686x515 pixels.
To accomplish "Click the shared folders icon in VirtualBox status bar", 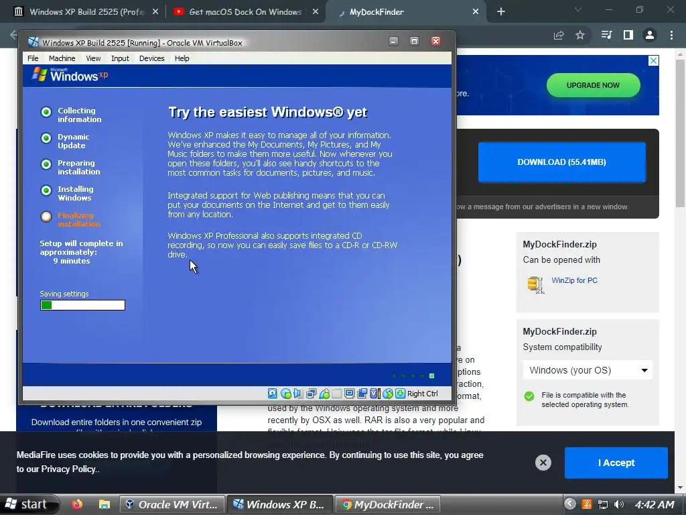I will (336, 393).
